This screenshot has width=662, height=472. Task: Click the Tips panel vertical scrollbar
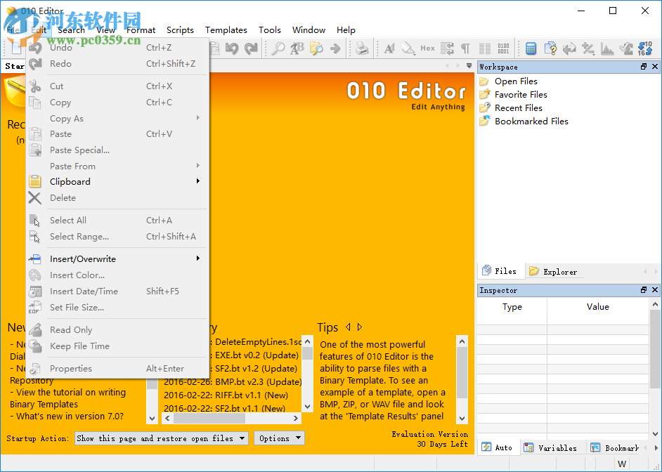click(462, 379)
